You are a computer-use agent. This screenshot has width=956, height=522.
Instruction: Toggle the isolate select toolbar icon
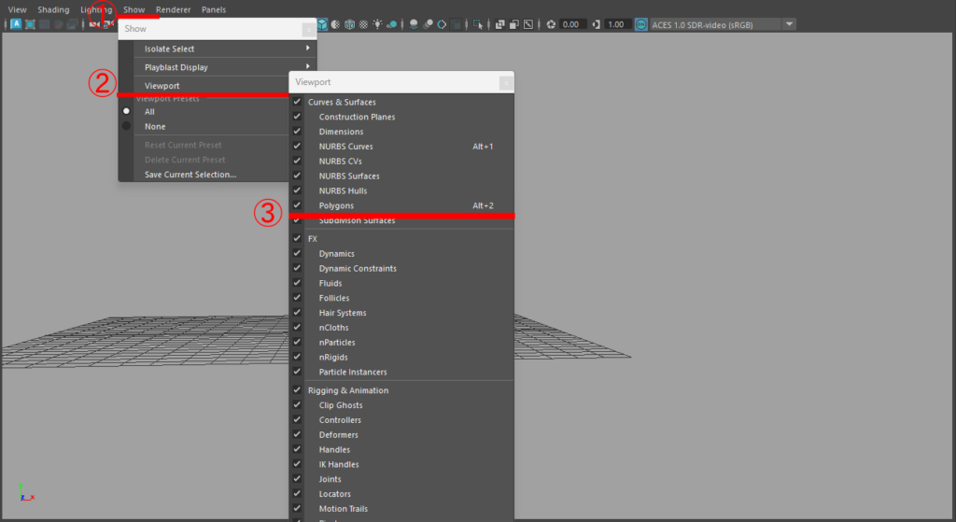tap(478, 24)
